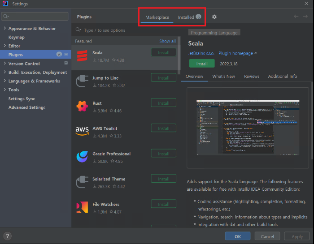Expand Languages & Frameworks node
Image resolution: width=314 pixels, height=244 pixels.
[x=5, y=81]
